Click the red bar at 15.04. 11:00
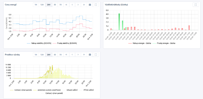 (189, 28)
